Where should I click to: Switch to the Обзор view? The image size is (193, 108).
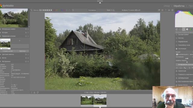click(166, 6)
